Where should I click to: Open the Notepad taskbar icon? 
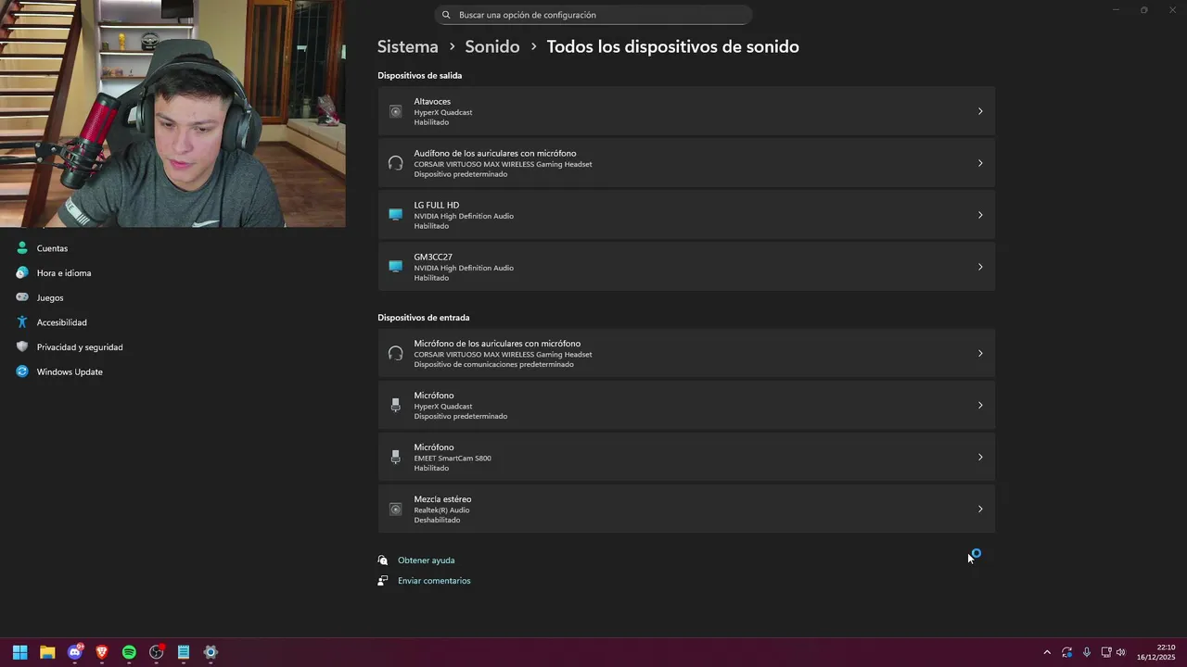click(x=184, y=652)
